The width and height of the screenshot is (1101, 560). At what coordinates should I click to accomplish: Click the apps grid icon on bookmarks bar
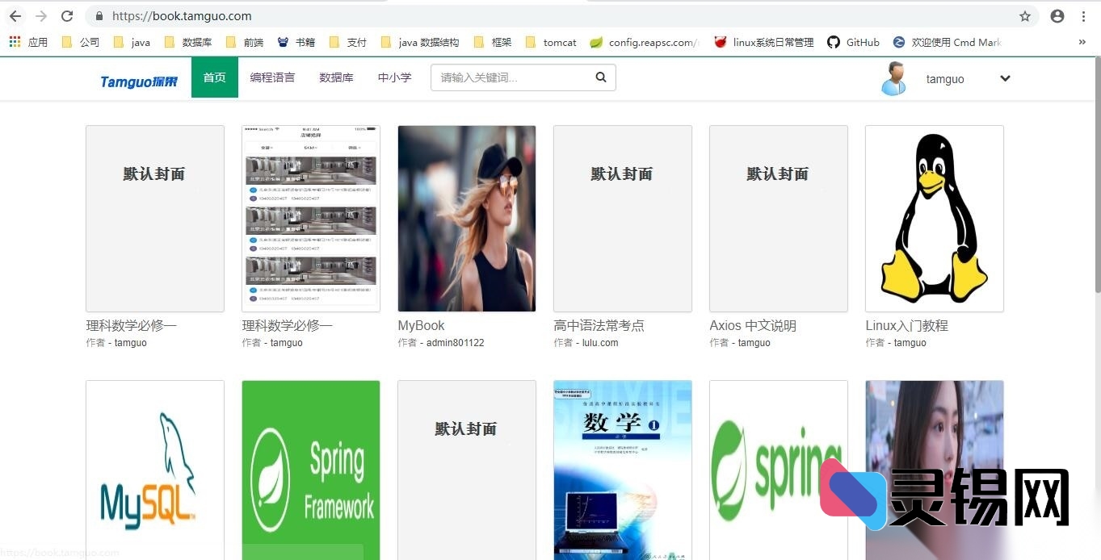point(15,41)
